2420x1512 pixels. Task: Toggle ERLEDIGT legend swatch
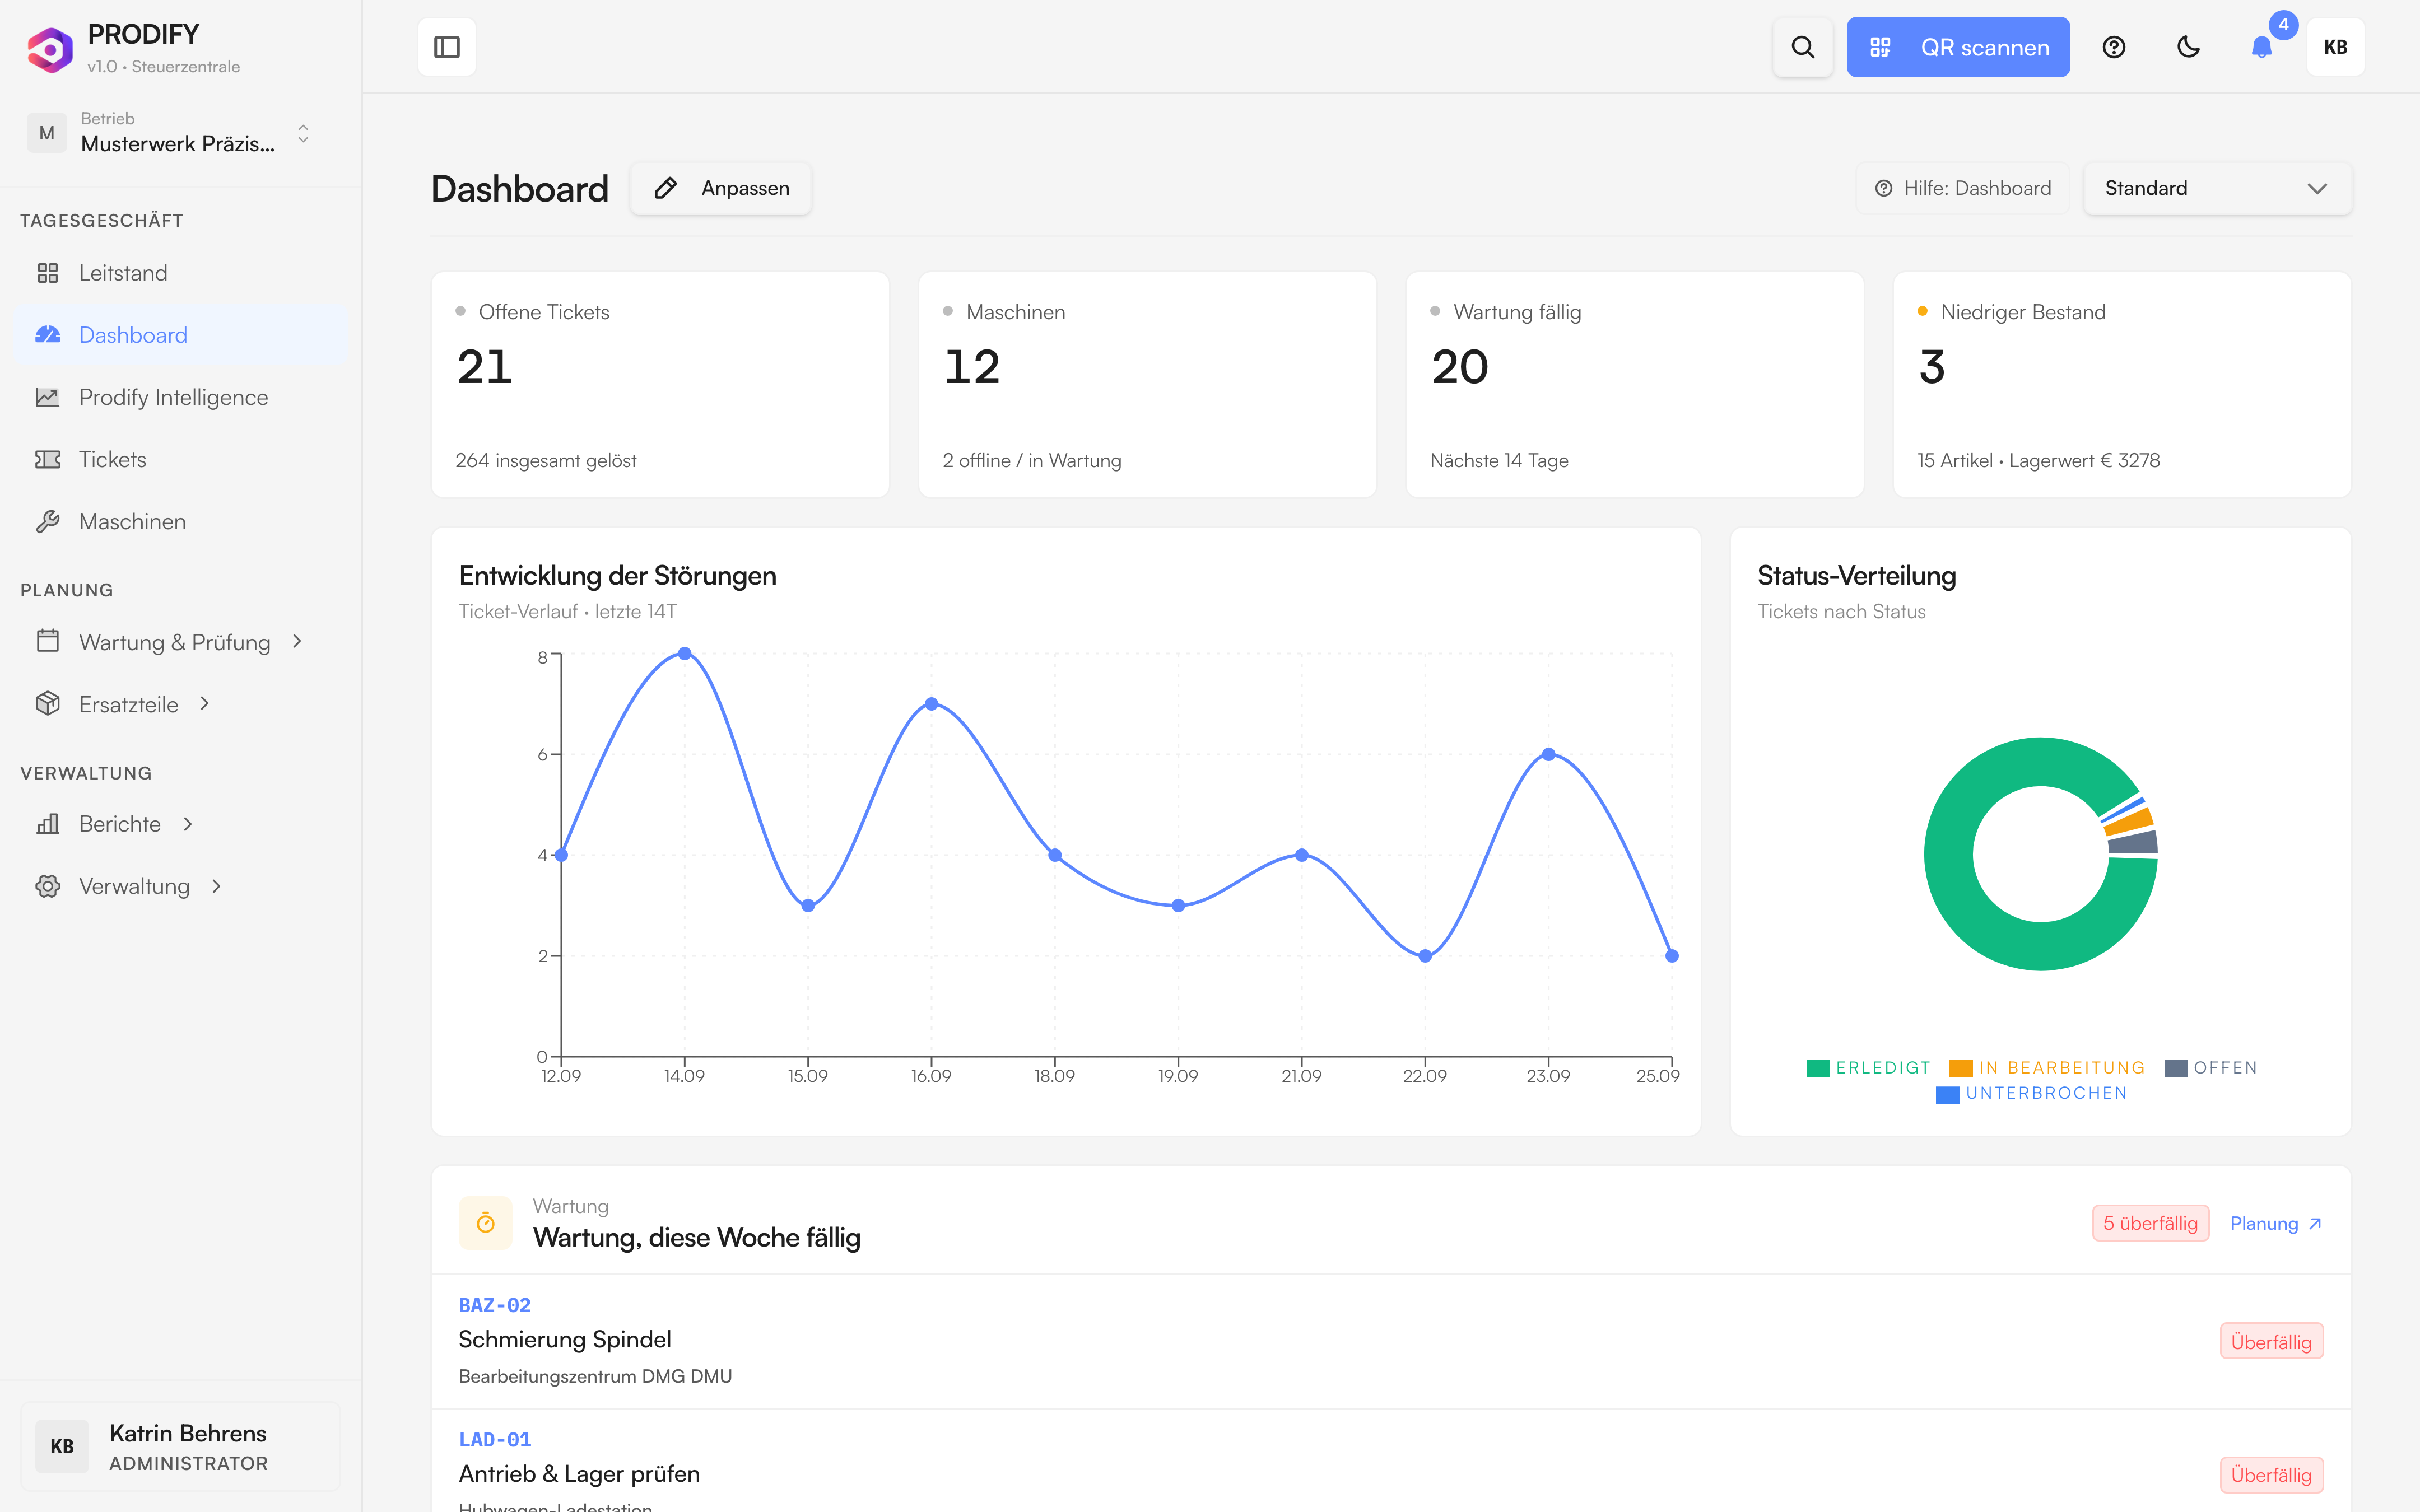pyautogui.click(x=1818, y=1068)
